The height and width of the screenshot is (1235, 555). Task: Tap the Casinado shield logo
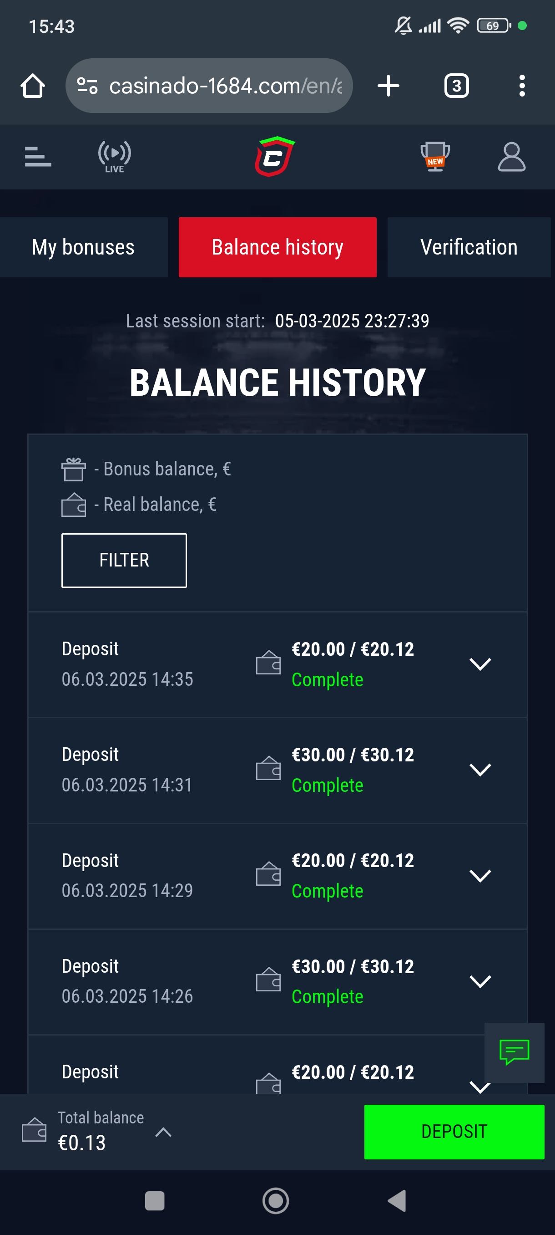[274, 156]
